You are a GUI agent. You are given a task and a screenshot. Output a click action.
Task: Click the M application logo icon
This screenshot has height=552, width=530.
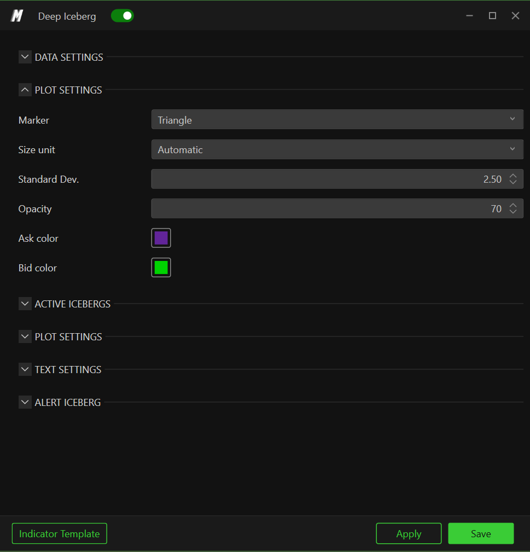17,16
